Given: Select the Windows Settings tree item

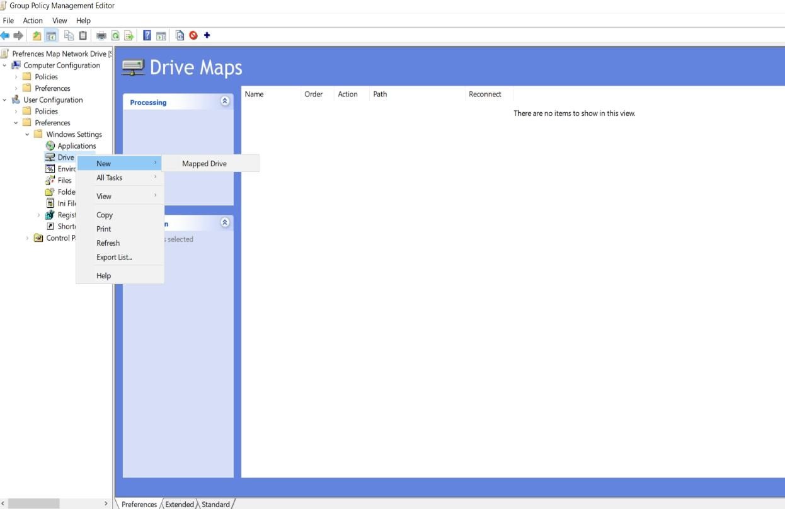Looking at the screenshot, I should tap(74, 134).
